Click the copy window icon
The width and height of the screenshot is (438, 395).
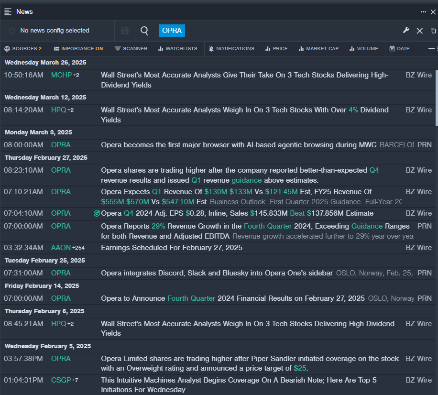tap(433, 31)
